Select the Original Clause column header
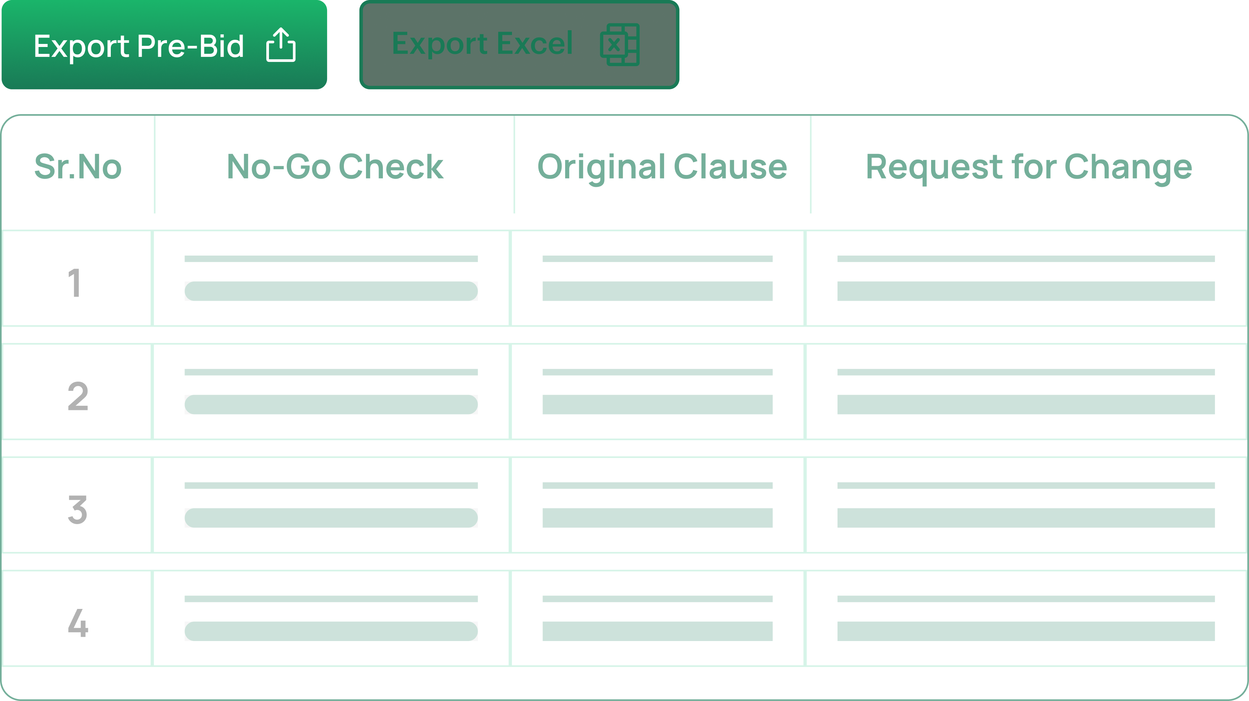The image size is (1249, 701). pos(662,166)
